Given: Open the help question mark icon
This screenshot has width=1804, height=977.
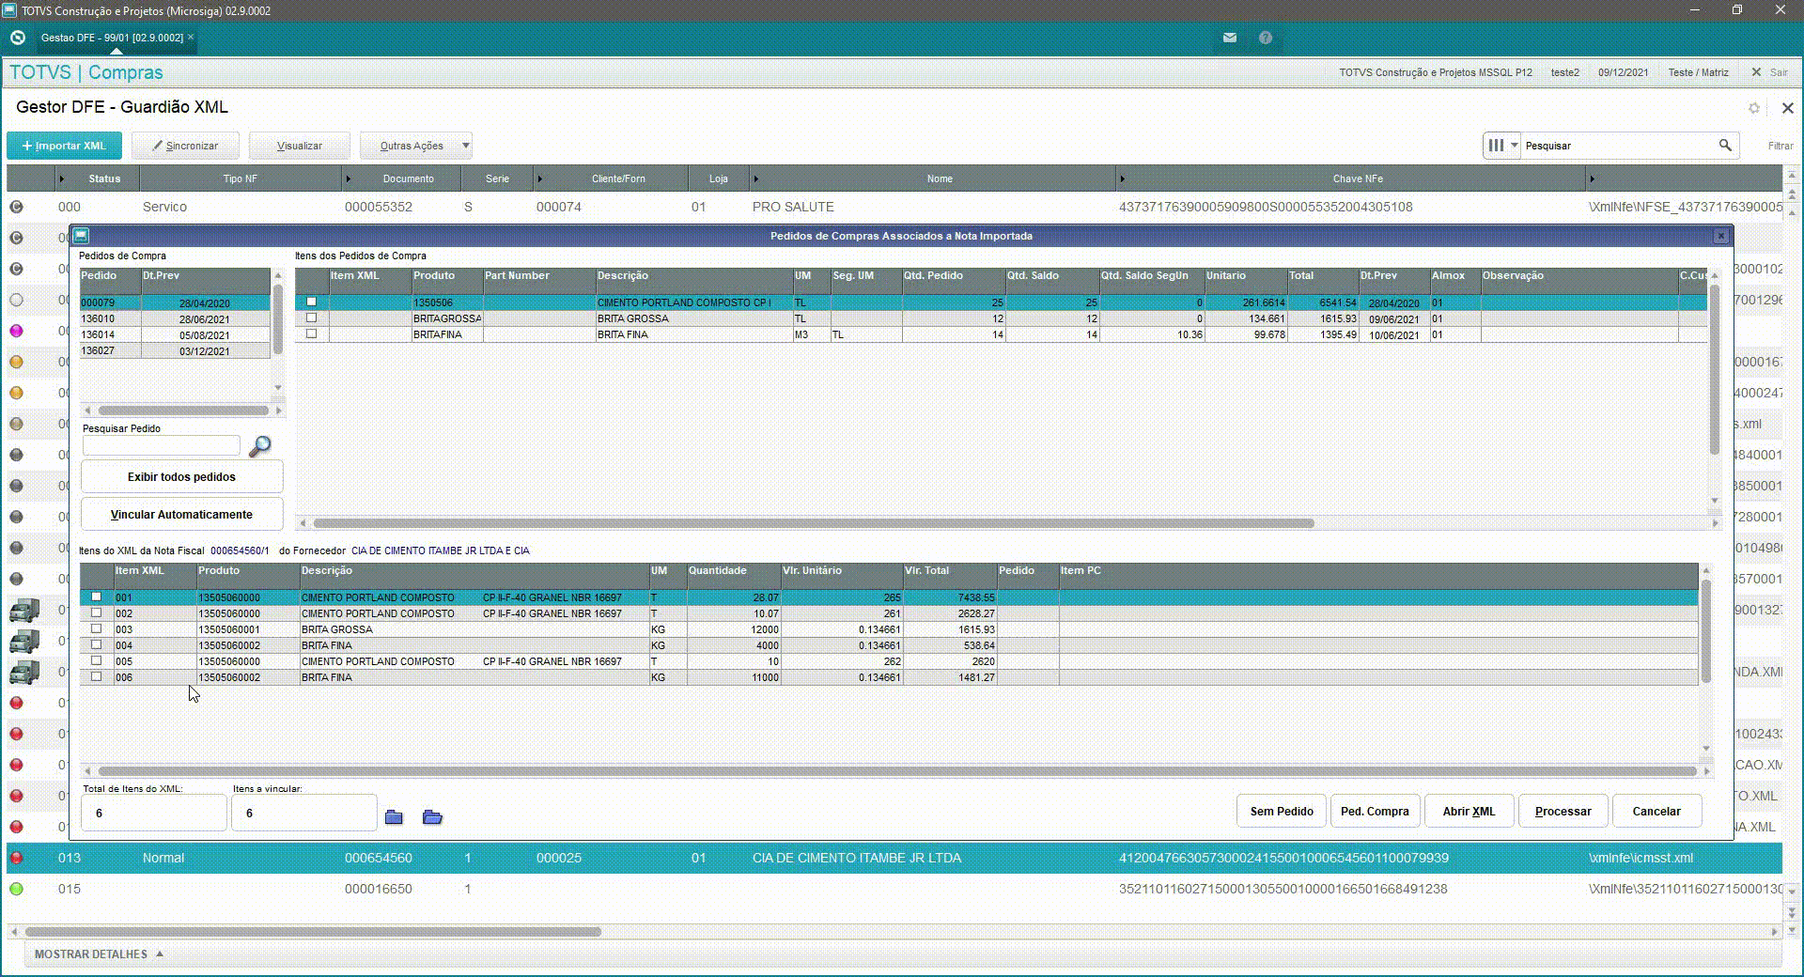Looking at the screenshot, I should point(1266,38).
